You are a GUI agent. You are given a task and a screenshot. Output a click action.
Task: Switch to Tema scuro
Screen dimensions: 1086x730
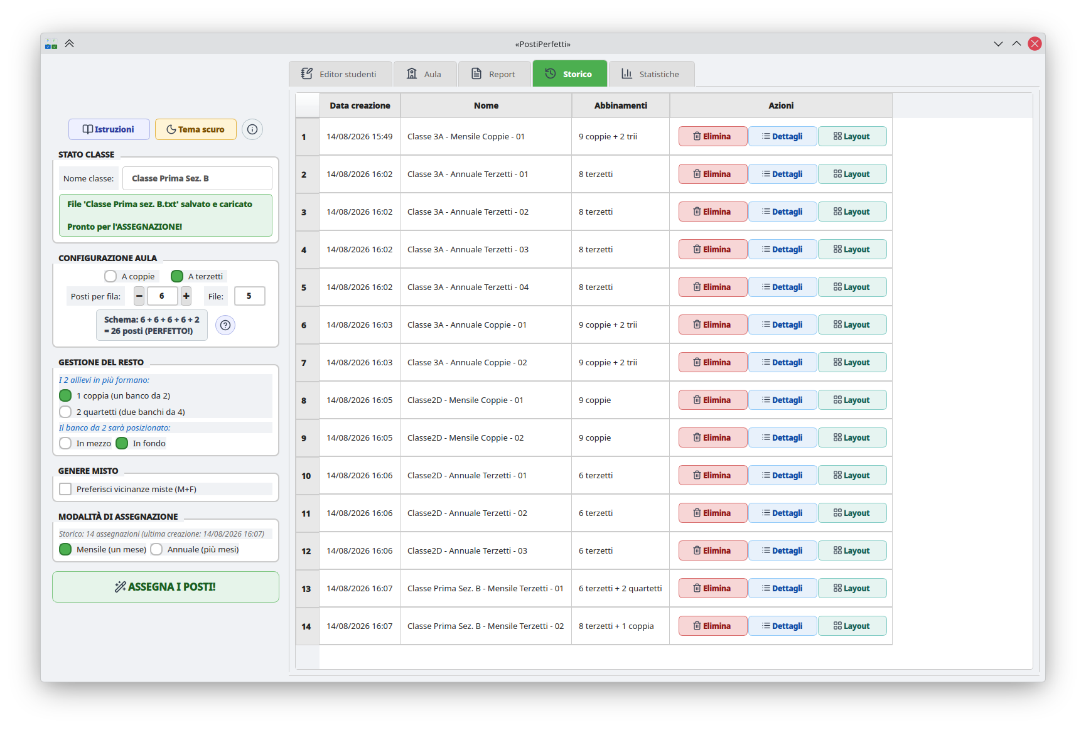point(196,129)
